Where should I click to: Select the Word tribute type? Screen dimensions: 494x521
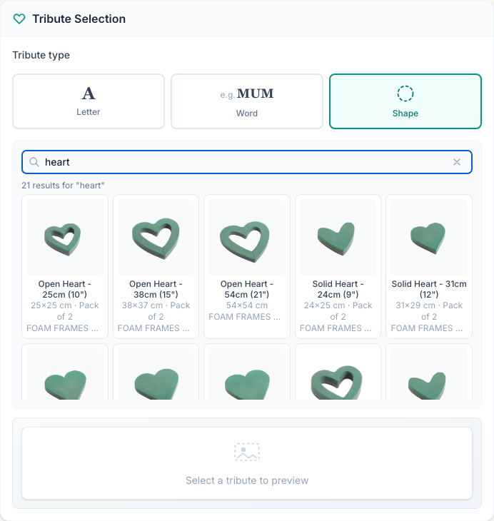pyautogui.click(x=247, y=101)
